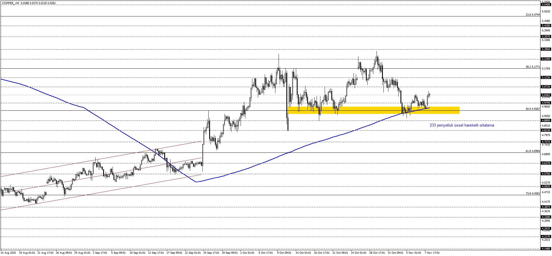Select the 73.6 4.4561 Fibonacci label
This screenshot has width=552, height=256.
[532, 193]
